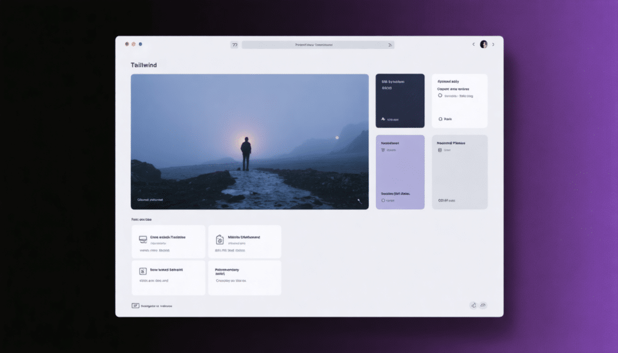The height and width of the screenshot is (353, 618).
Task: Toggle the circle option in the lavender card
Action: pyautogui.click(x=383, y=200)
